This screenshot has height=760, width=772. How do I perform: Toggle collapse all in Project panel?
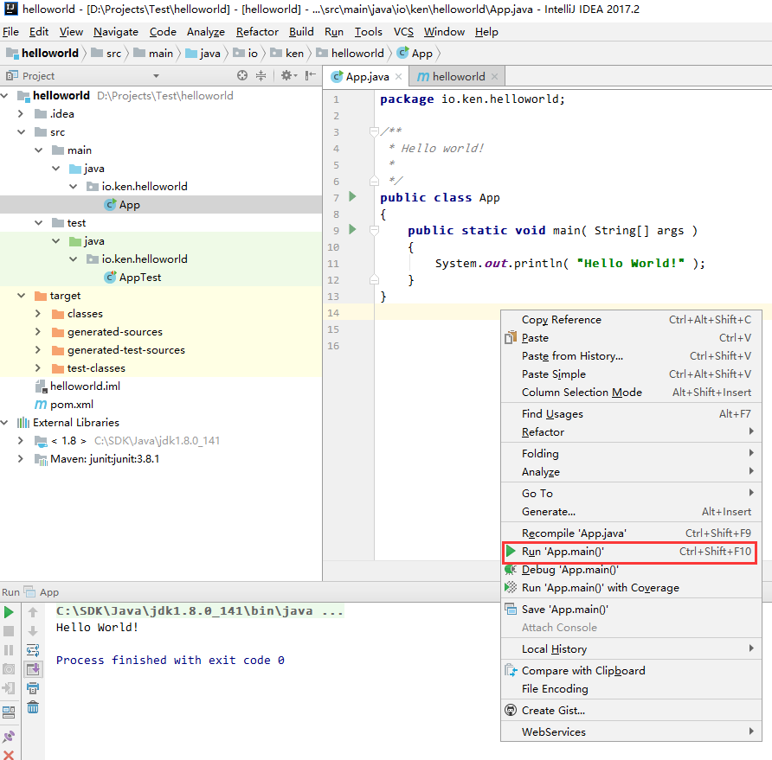[x=261, y=75]
